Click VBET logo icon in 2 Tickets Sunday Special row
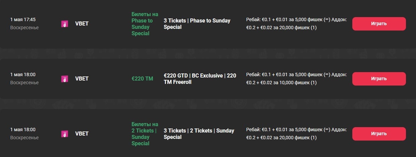 [x=65, y=134]
